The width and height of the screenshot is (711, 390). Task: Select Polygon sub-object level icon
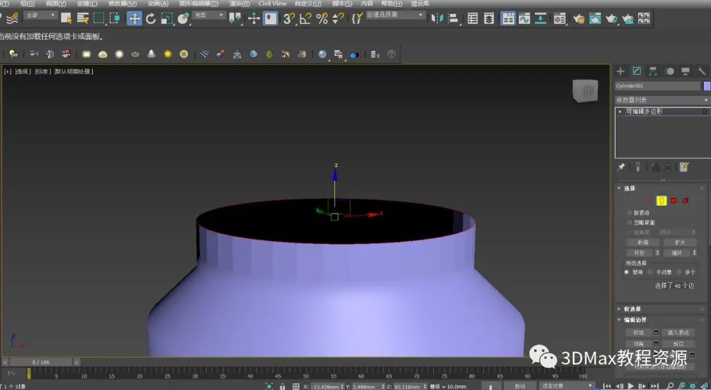click(673, 201)
